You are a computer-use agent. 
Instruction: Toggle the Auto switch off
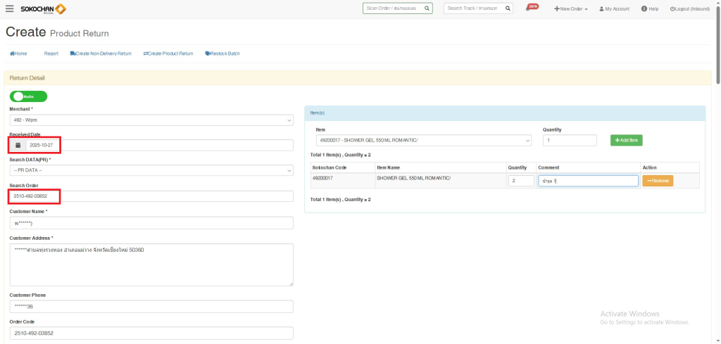tap(28, 96)
